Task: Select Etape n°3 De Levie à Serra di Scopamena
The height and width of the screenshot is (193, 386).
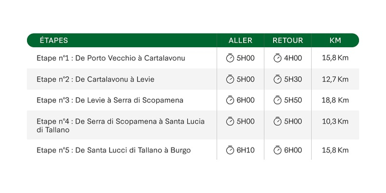Action: (x=110, y=100)
